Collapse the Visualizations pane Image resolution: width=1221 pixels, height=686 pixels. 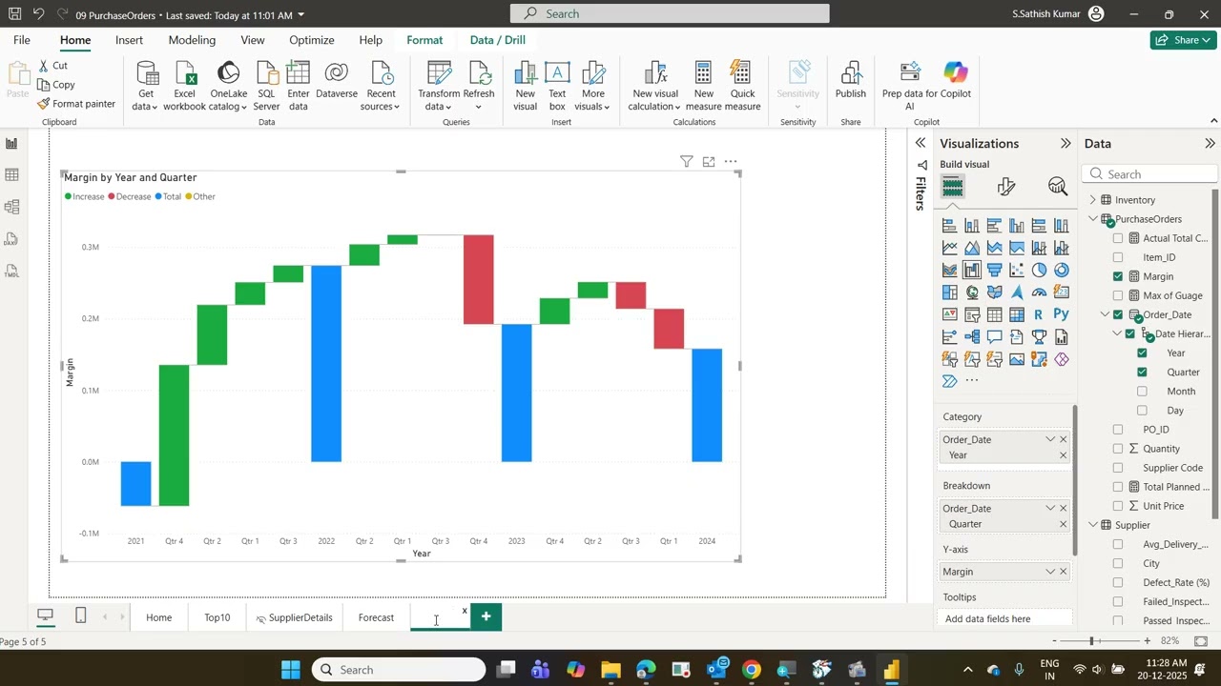1066,143
